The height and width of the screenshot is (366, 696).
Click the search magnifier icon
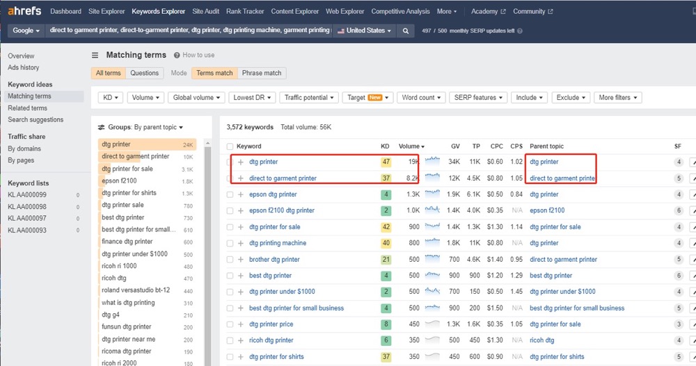coord(405,31)
